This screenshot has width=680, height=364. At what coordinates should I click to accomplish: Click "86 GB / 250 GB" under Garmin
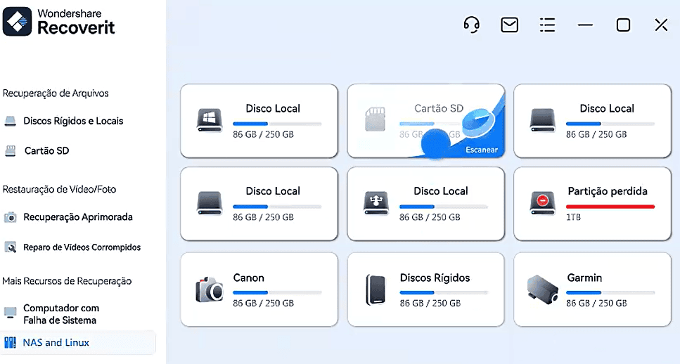pos(596,304)
